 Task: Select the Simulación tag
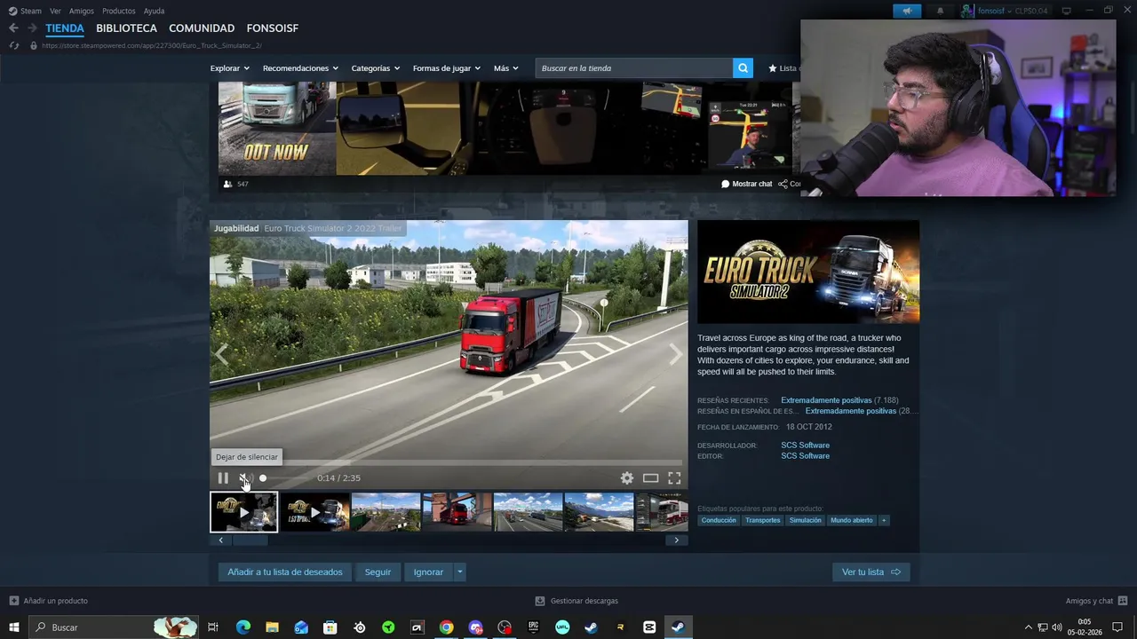tap(805, 520)
